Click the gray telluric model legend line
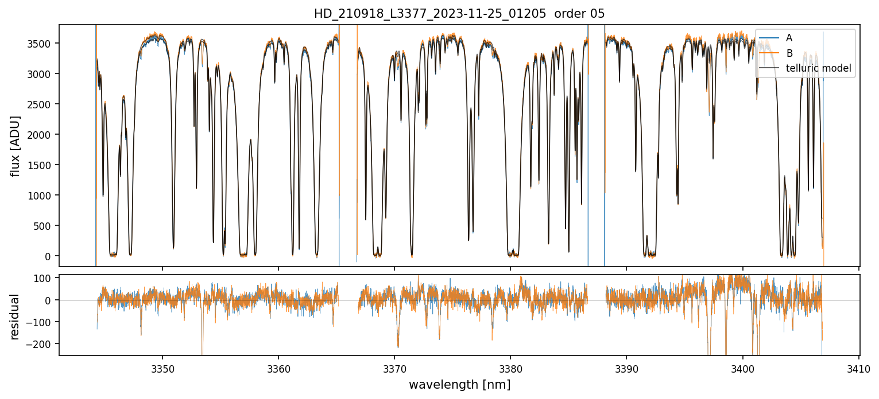The width and height of the screenshot is (879, 399). [x=769, y=69]
